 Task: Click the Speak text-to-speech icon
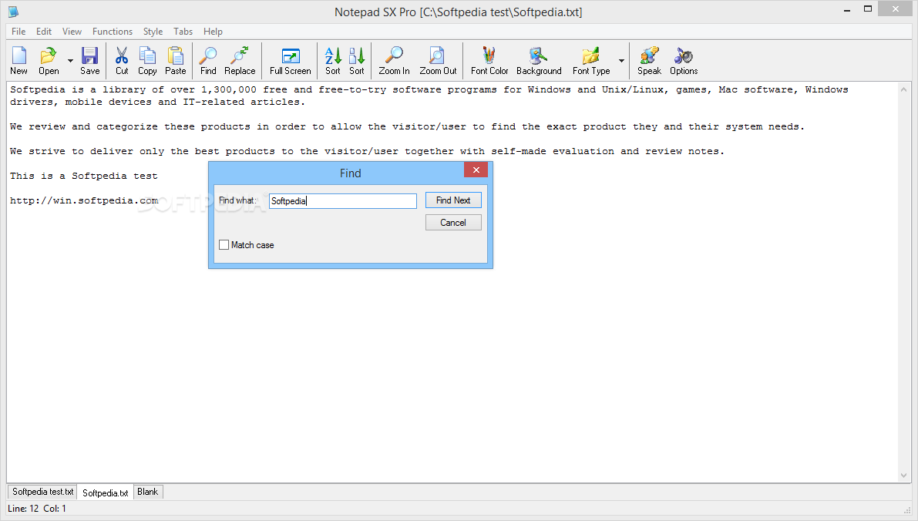click(x=649, y=61)
